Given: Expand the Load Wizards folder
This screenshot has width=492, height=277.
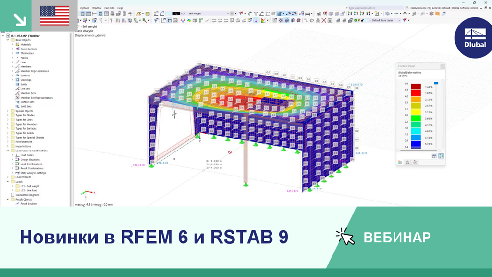Looking at the screenshot, I should tap(8, 177).
